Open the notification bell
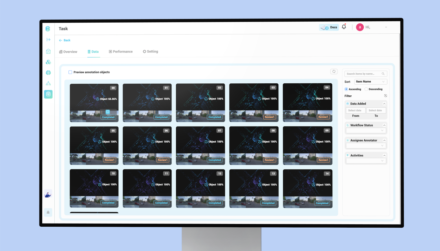The width and height of the screenshot is (440, 251). coord(344,27)
